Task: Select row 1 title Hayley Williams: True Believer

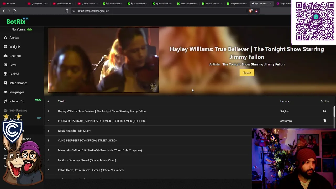Action: tap(102, 111)
